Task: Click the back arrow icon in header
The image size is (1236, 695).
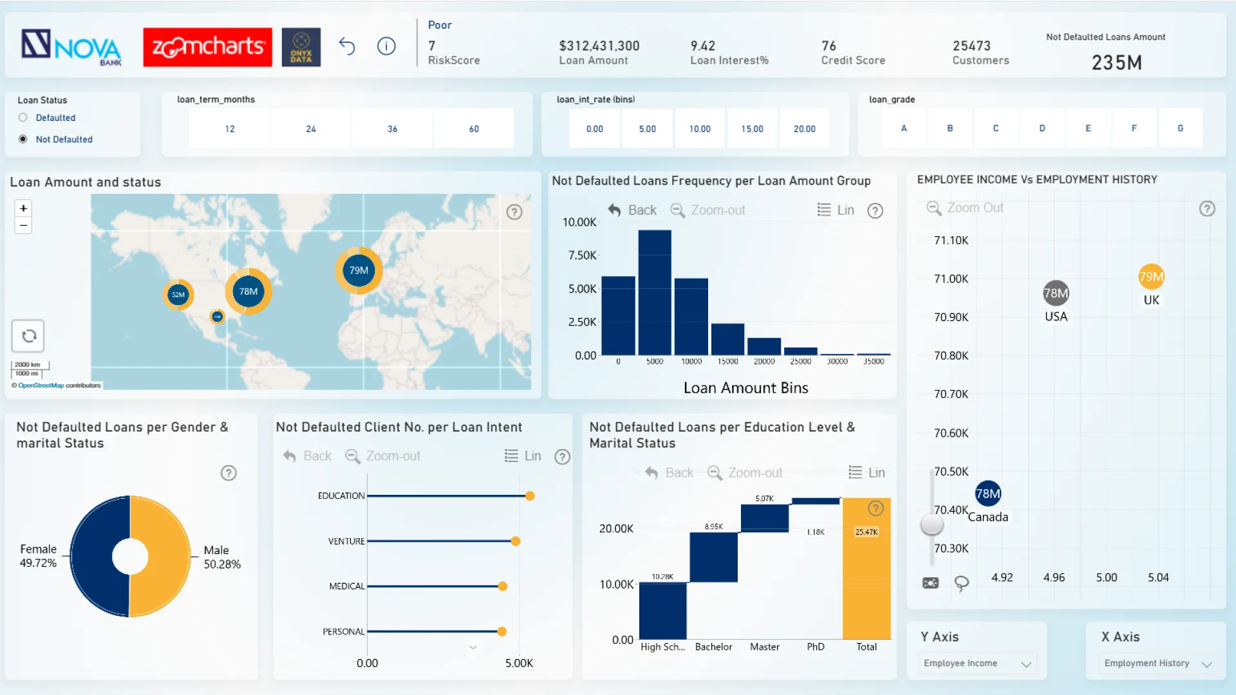Action: (x=347, y=46)
